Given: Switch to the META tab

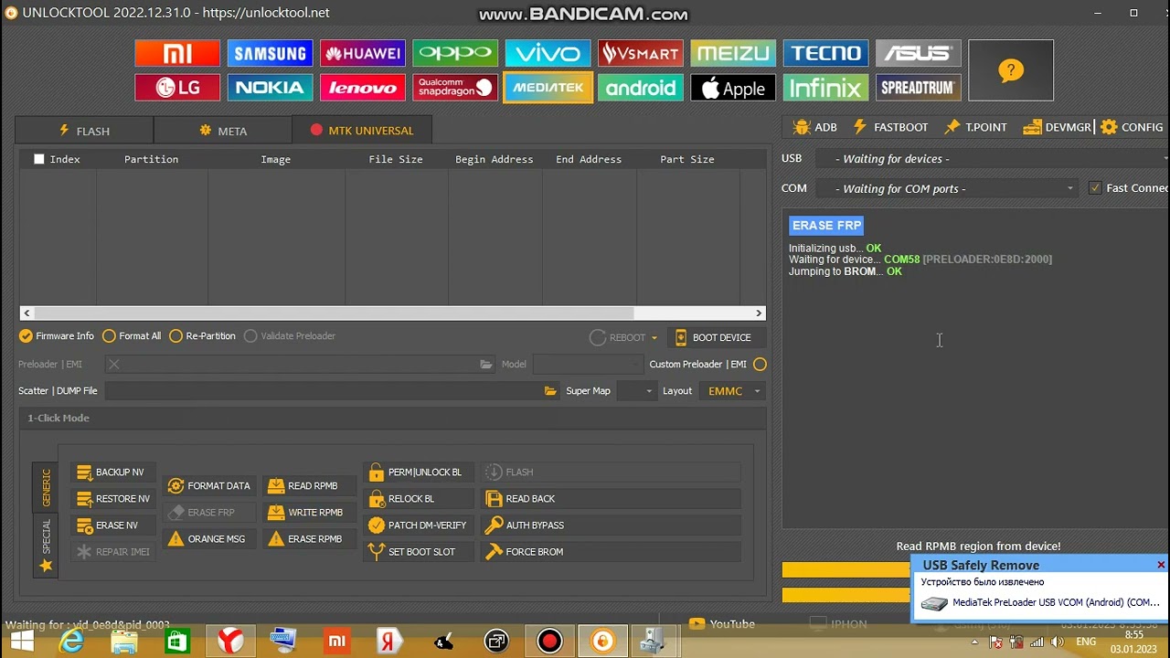Looking at the screenshot, I should [223, 131].
